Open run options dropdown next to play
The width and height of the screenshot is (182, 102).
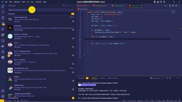pyautogui.click(x=167, y=6)
